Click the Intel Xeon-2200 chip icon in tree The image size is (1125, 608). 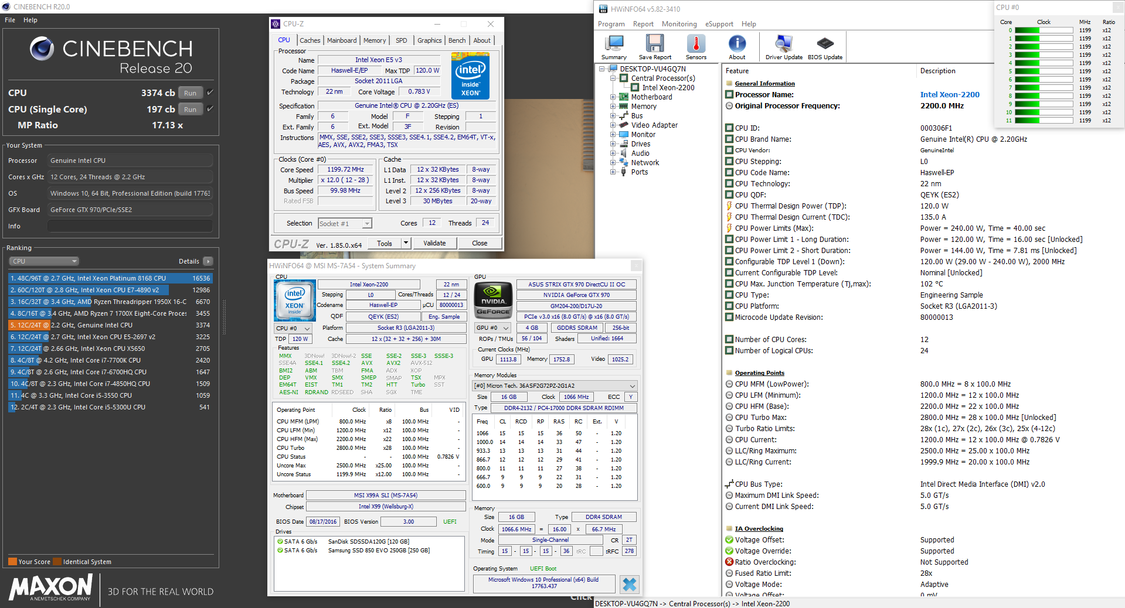[635, 88]
